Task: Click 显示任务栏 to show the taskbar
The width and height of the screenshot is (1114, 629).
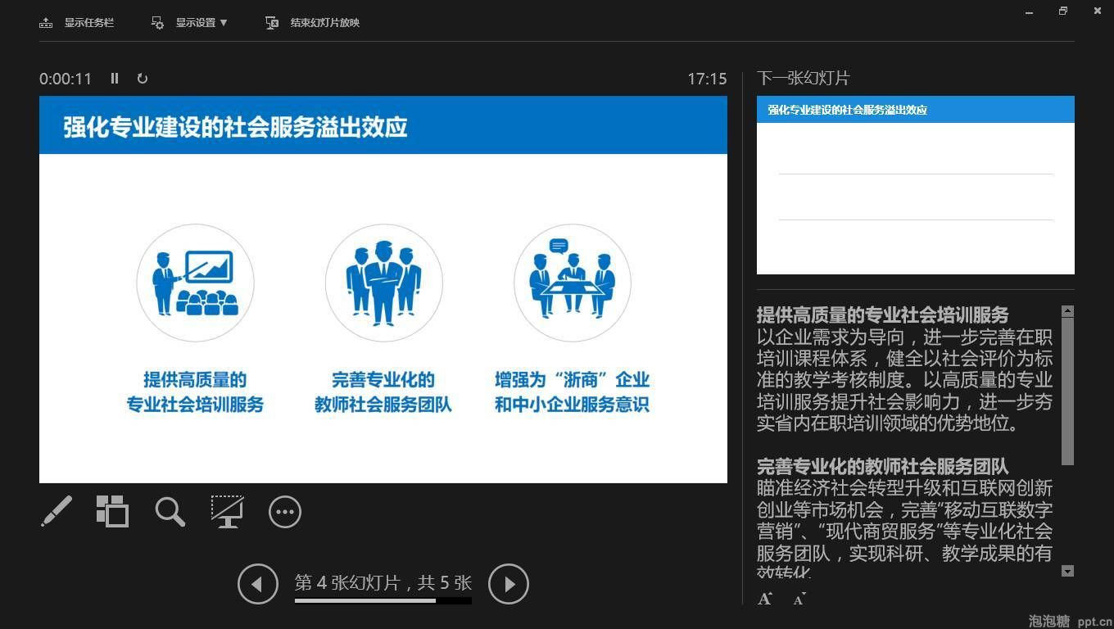Action: [77, 23]
